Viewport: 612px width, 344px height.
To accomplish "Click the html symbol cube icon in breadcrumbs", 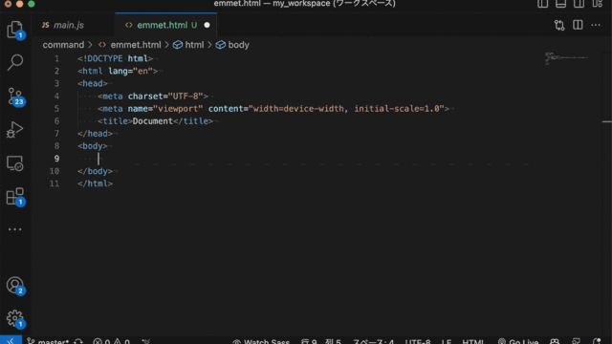I will (178, 45).
